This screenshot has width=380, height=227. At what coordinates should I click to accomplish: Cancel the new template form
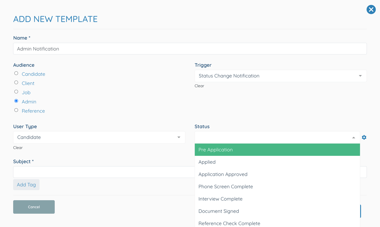click(x=34, y=207)
